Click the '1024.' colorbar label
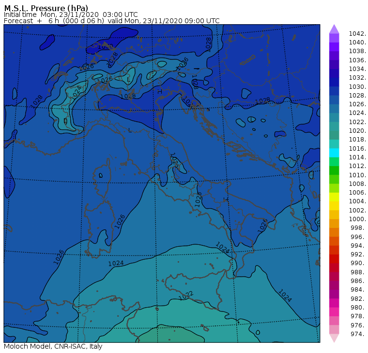Viewport: 368px width, 353px height. [x=357, y=113]
